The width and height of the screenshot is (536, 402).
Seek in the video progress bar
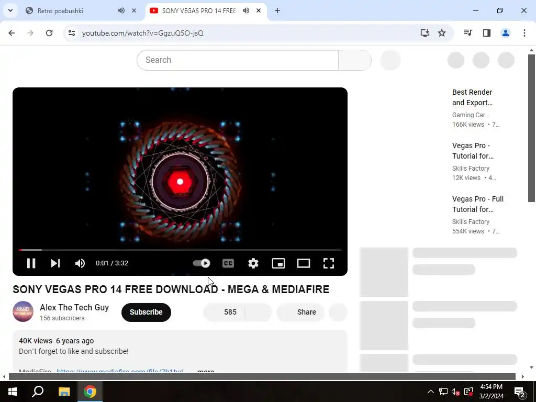coord(180,250)
